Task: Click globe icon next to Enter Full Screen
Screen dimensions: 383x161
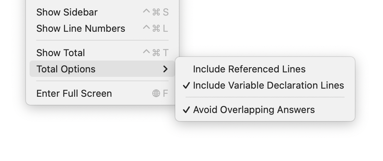Action: (156, 93)
